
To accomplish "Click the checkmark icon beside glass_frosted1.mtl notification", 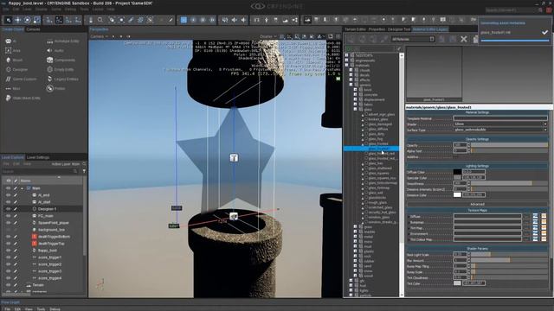I will pyautogui.click(x=544, y=33).
